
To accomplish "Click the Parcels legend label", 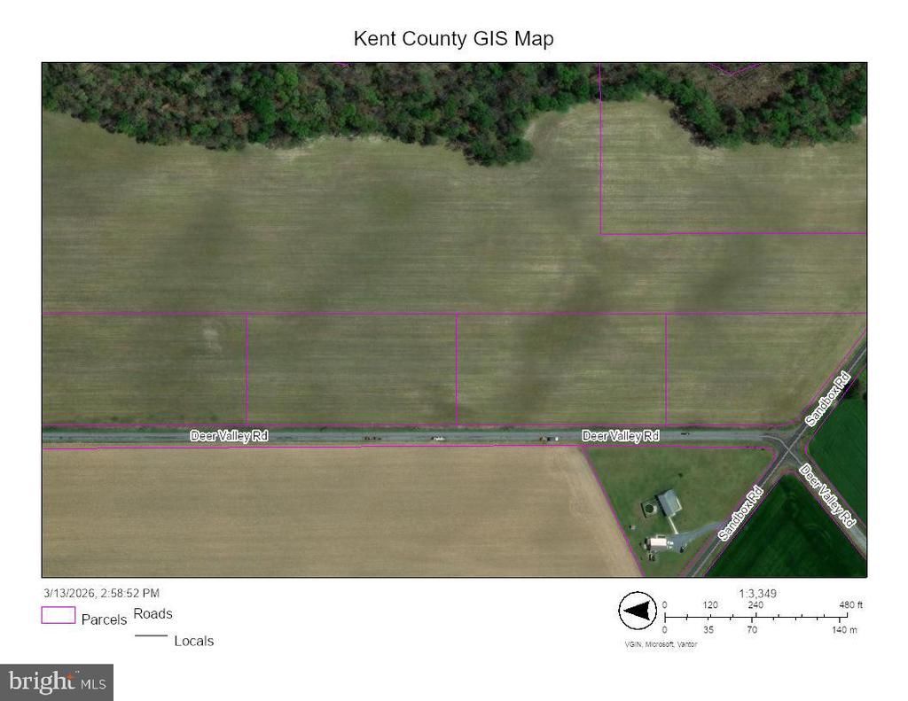I will click(x=104, y=619).
